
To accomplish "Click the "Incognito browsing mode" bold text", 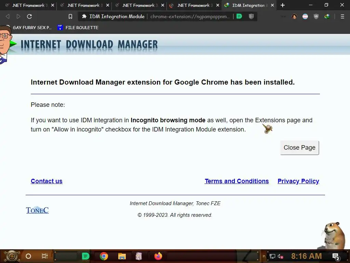I will pos(168,120).
